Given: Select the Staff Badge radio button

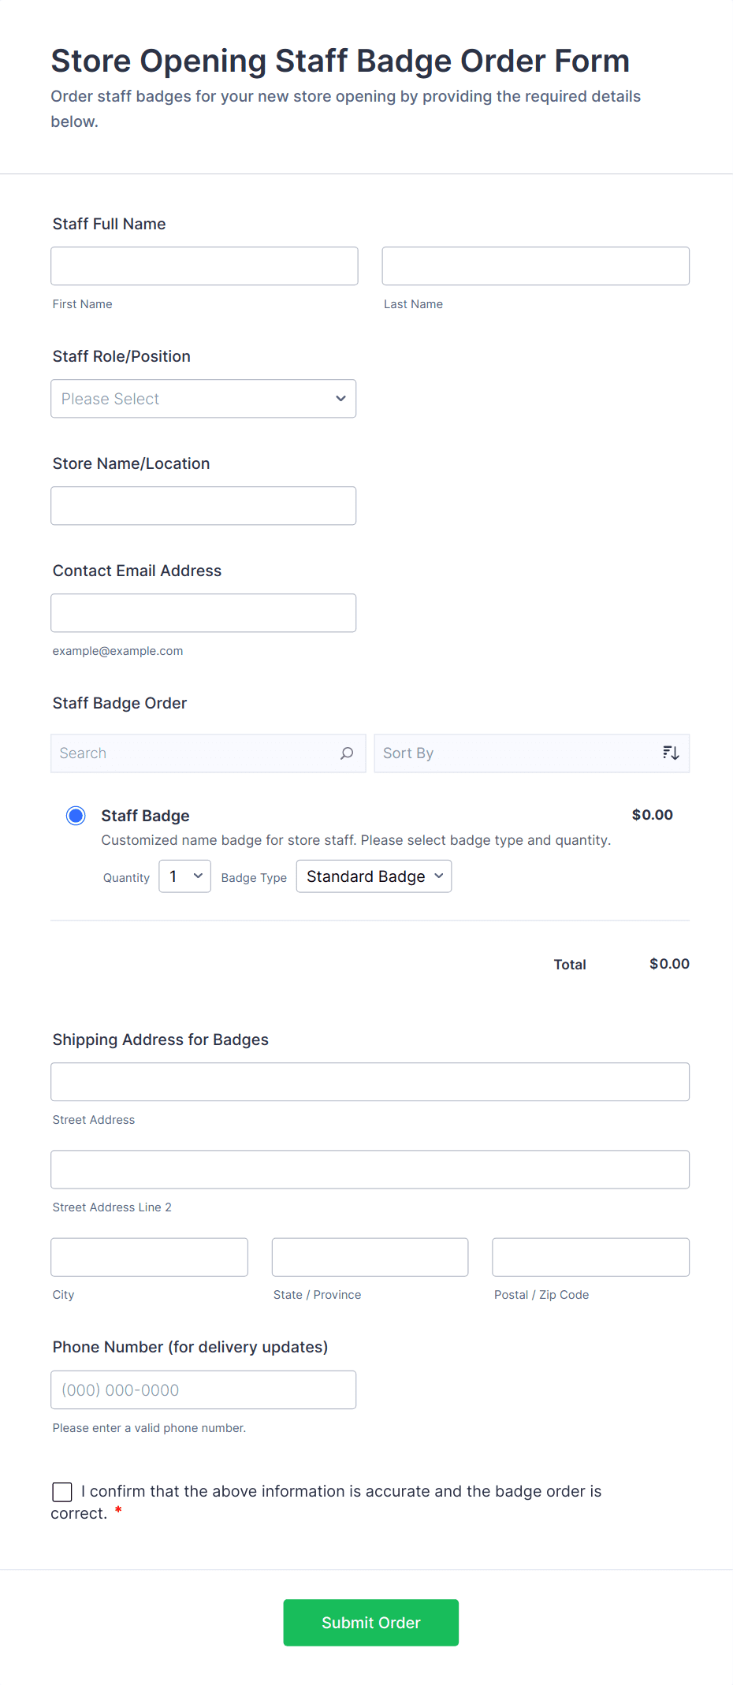Looking at the screenshot, I should pyautogui.click(x=76, y=816).
